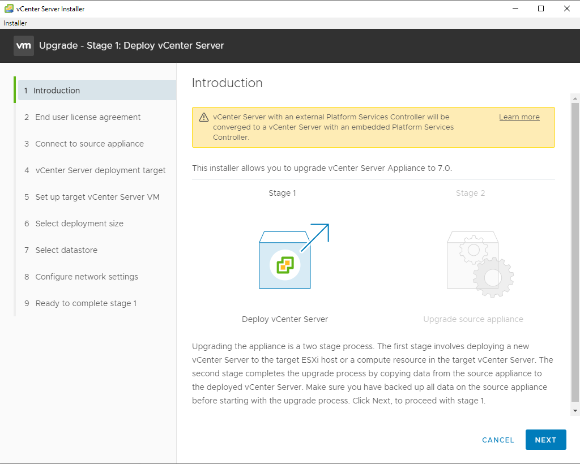The height and width of the screenshot is (464, 580).
Task: Click the Stage 2 label
Action: click(x=470, y=193)
